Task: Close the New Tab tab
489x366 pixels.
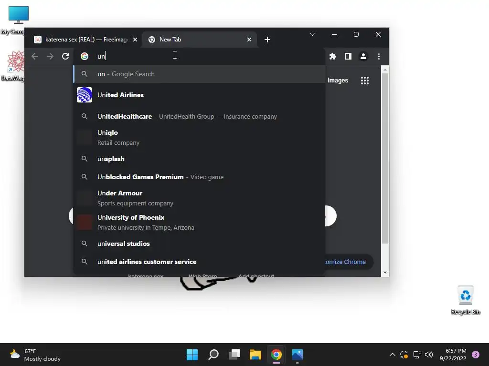Action: [x=249, y=40]
